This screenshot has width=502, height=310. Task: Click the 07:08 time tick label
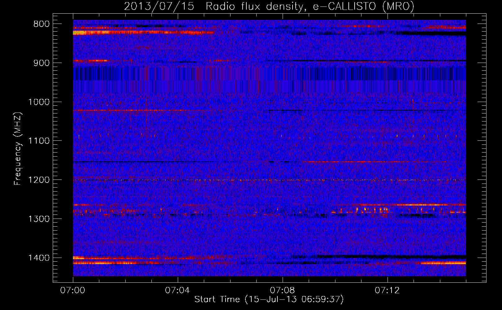tap(282, 290)
